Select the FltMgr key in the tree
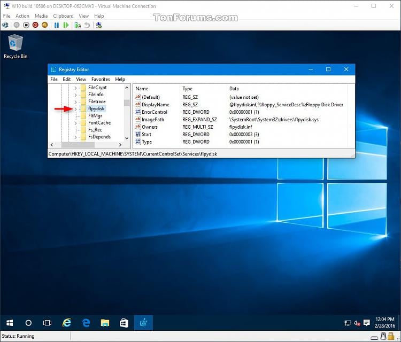Screen dimensions: 401x342 pos(95,115)
